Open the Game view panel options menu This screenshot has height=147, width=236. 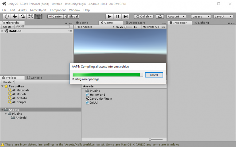pos(164,23)
